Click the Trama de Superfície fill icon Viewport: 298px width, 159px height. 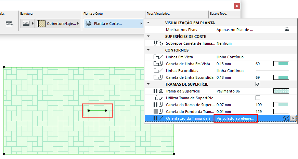(158, 91)
